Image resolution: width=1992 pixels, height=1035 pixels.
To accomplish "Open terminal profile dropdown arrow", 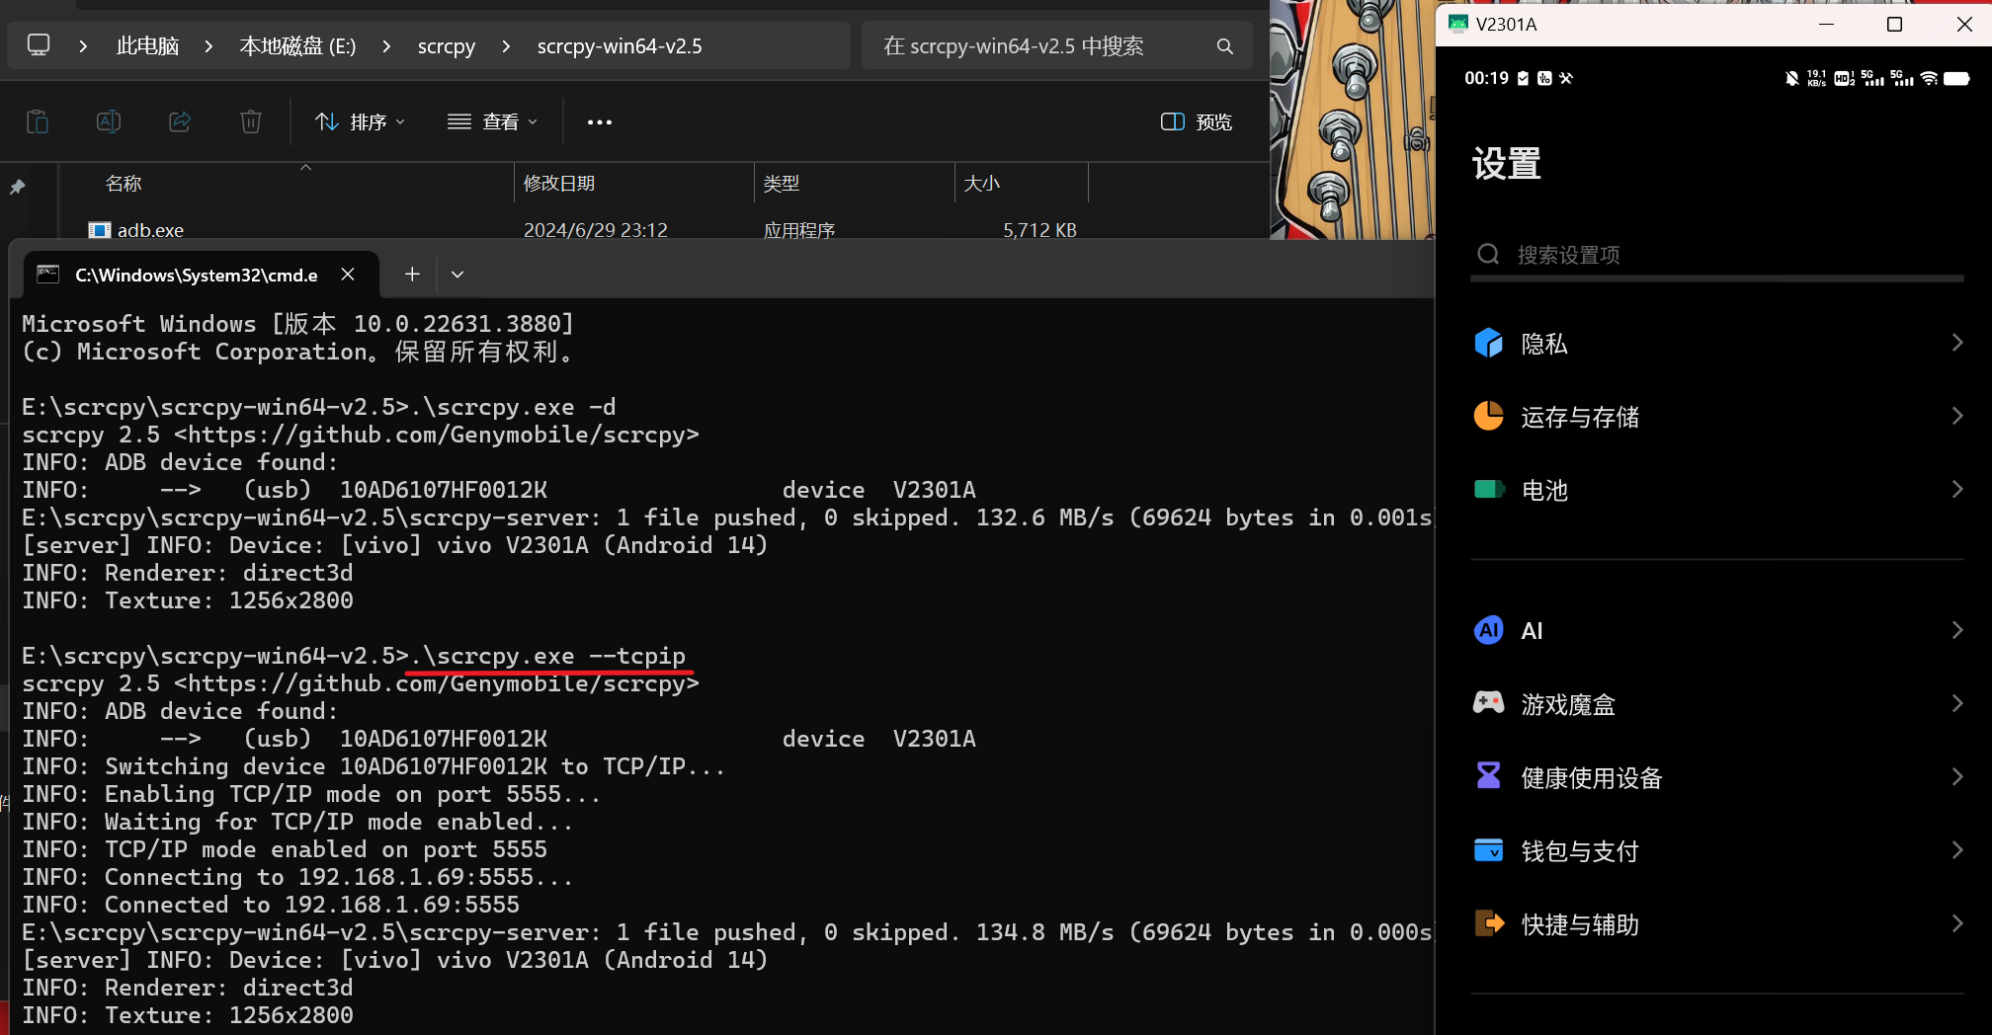I will click(x=457, y=275).
